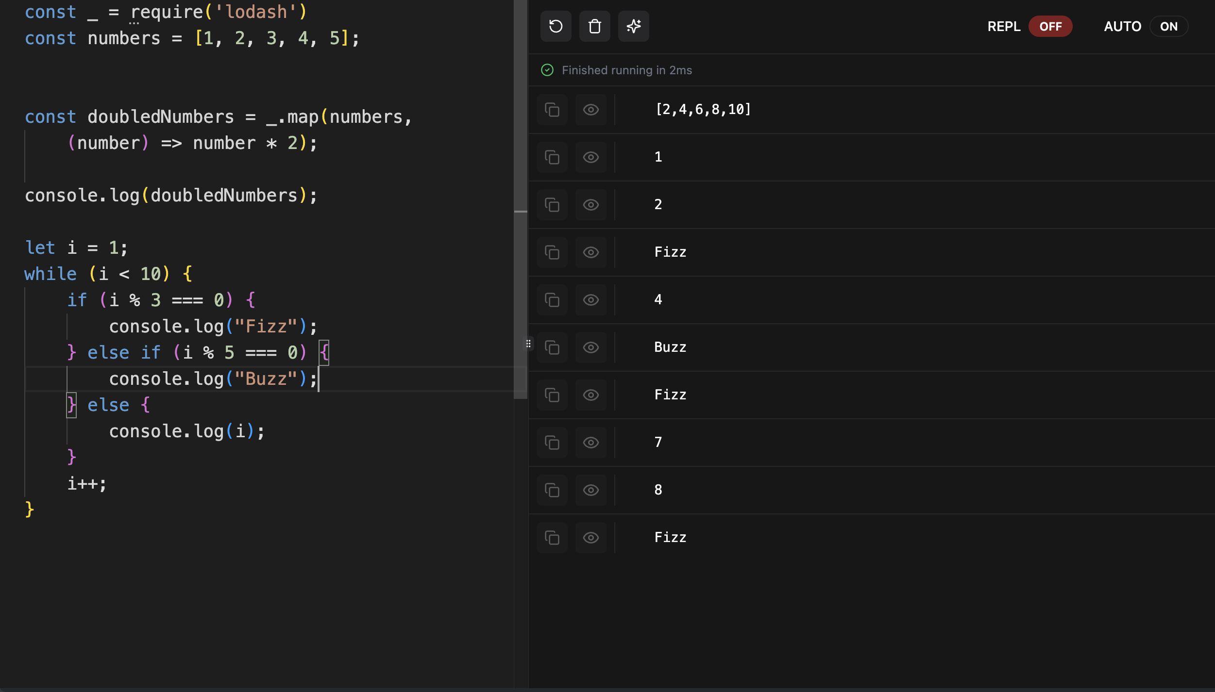1215x692 pixels.
Task: Toggle eye on the Buzz row
Action: pyautogui.click(x=591, y=347)
